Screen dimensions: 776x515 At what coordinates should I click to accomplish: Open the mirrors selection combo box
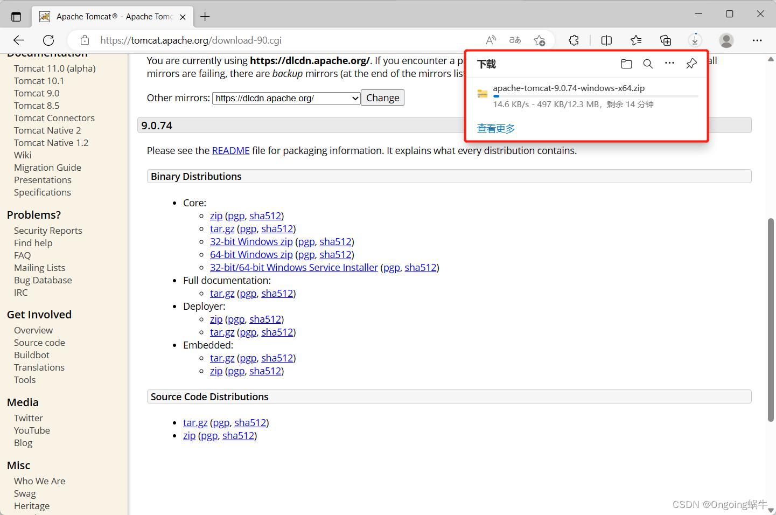(x=285, y=98)
